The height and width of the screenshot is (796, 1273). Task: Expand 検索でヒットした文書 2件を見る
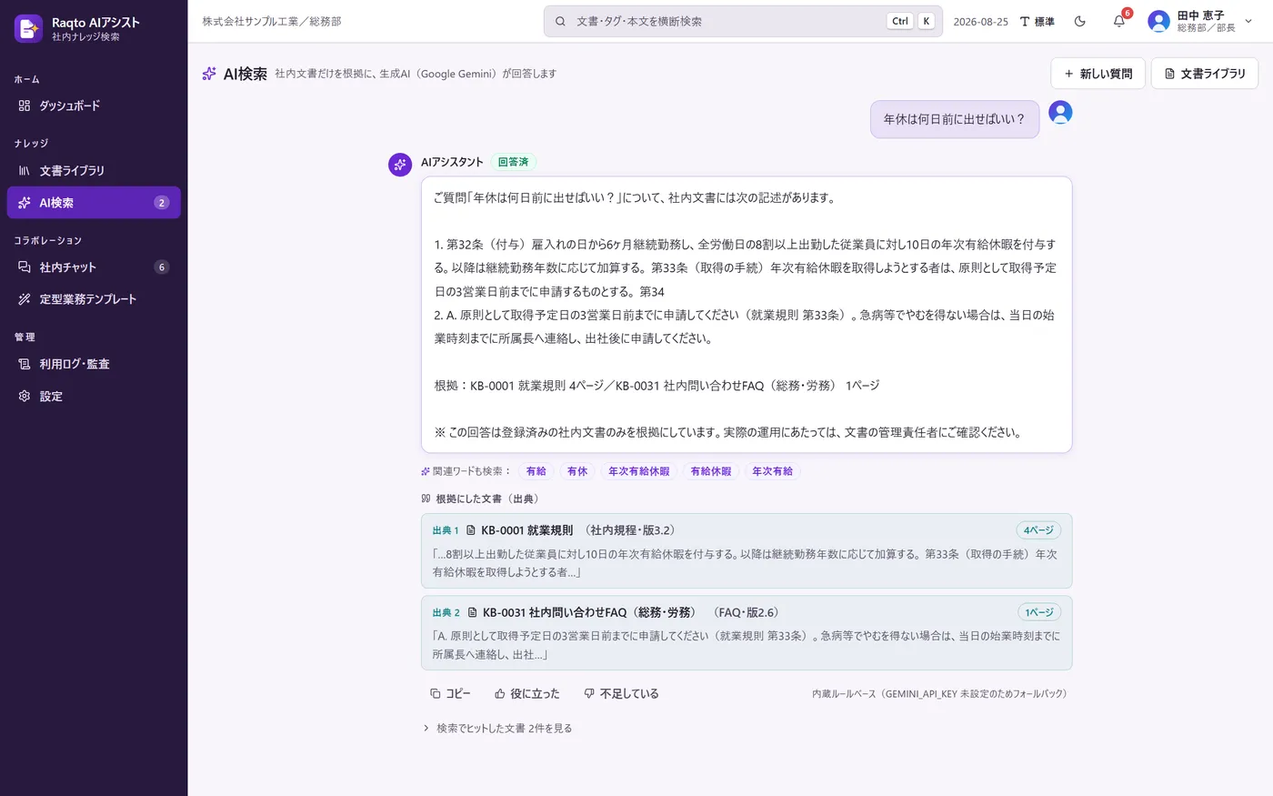coord(497,729)
